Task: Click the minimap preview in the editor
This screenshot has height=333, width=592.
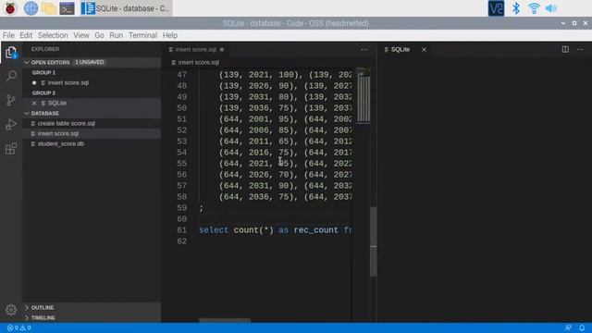Action: pos(364,95)
